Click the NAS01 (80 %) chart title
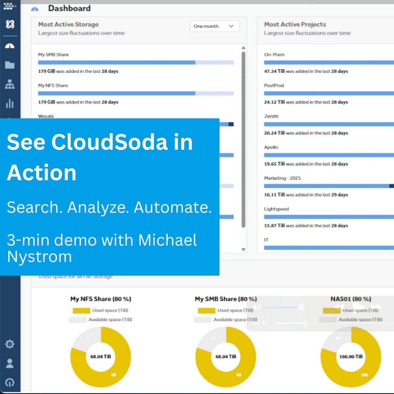The height and width of the screenshot is (394, 394). click(351, 299)
